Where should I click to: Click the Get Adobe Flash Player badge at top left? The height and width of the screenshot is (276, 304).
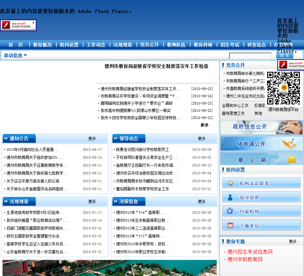click(x=18, y=25)
